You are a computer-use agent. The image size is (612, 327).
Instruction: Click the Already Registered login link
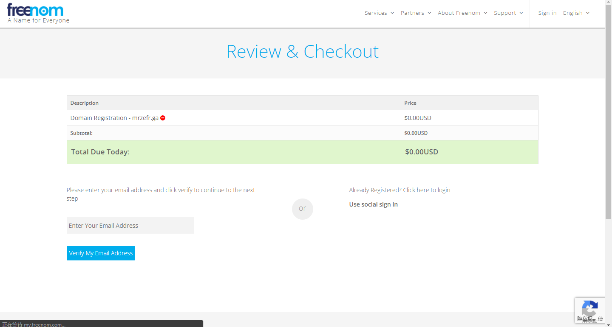(399, 190)
